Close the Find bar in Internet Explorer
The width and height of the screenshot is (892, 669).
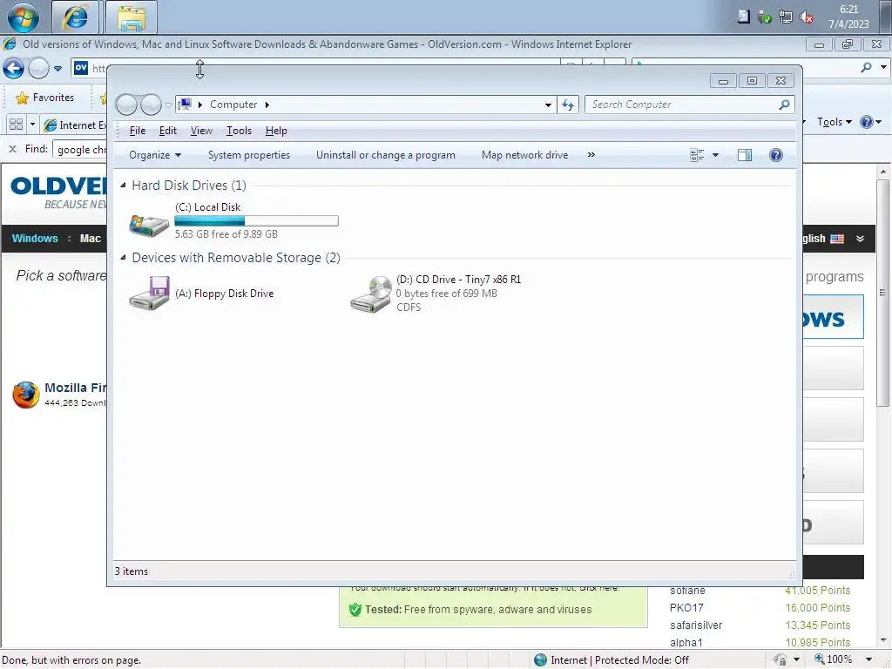click(x=12, y=149)
